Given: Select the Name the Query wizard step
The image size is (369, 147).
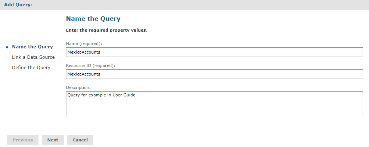Looking at the screenshot, I should coord(32,47).
